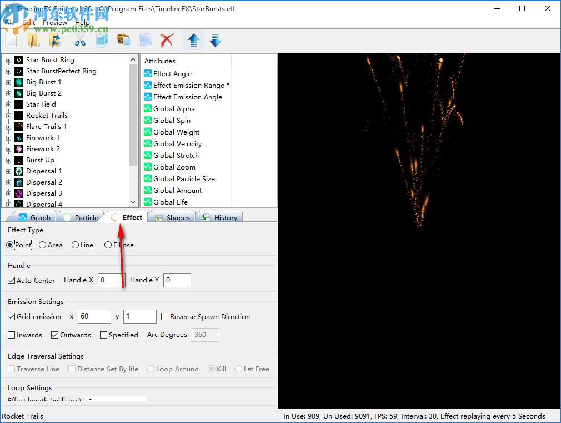Open the Preview menu
Viewport: 561px width, 423px height.
(54, 22)
